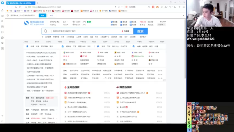Click the streamer webcam video thumbnail
This screenshot has width=234, height=132.
coord(210,13)
